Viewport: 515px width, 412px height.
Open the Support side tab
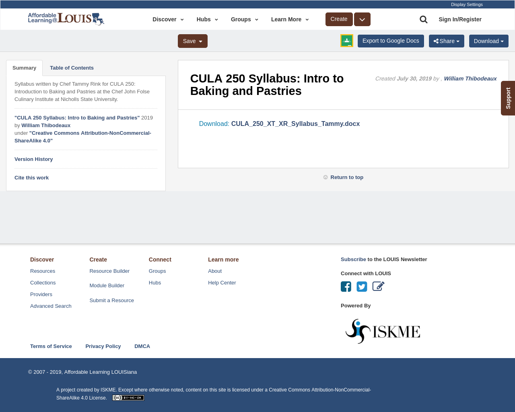coord(508,98)
